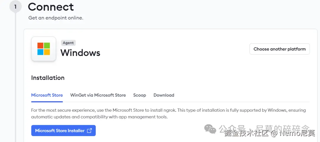Click the WeChat logo watermark icon
The height and width of the screenshot is (142, 320).
[x=210, y=129]
